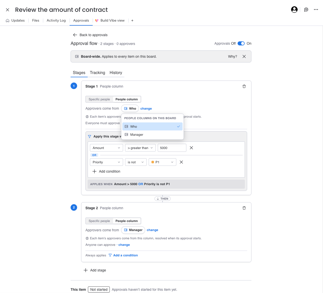
Task: Close the item panel with the X icon
Action: [8, 10]
